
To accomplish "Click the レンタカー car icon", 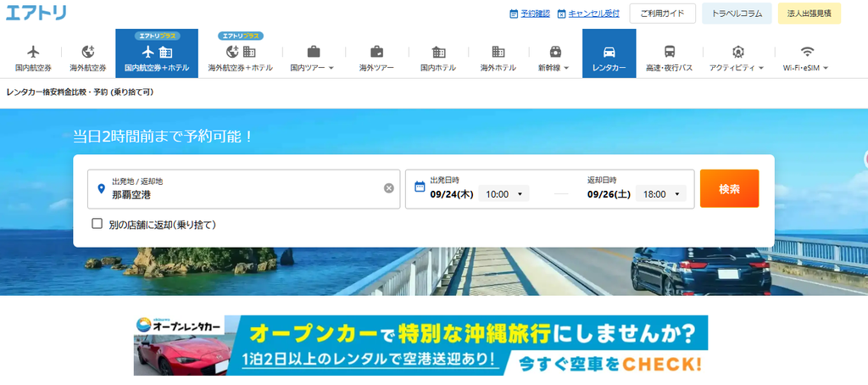I will pyautogui.click(x=609, y=52).
